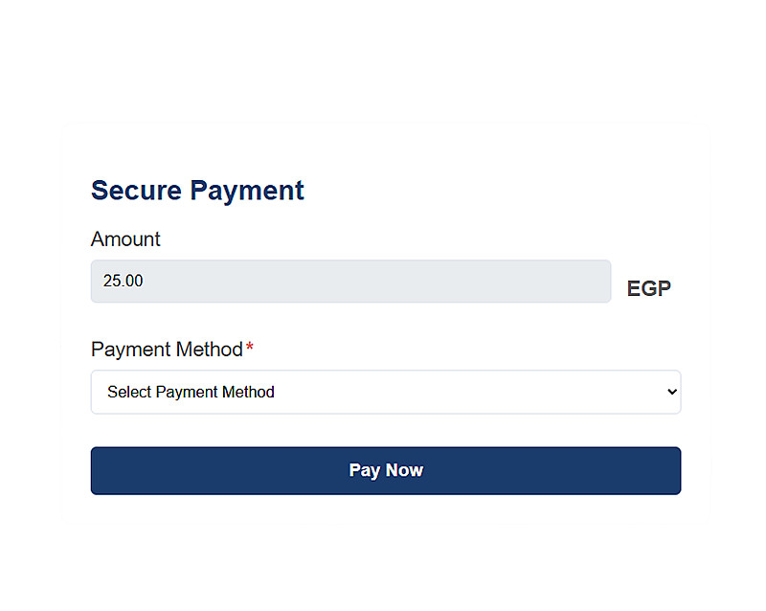Click the Payment Method label
Viewport: 766px width, 611px height.
pyautogui.click(x=167, y=350)
